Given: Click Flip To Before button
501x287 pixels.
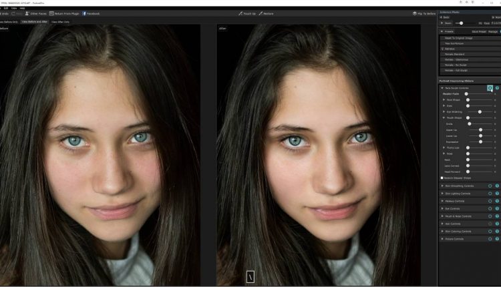Looking at the screenshot, I should coord(424,14).
